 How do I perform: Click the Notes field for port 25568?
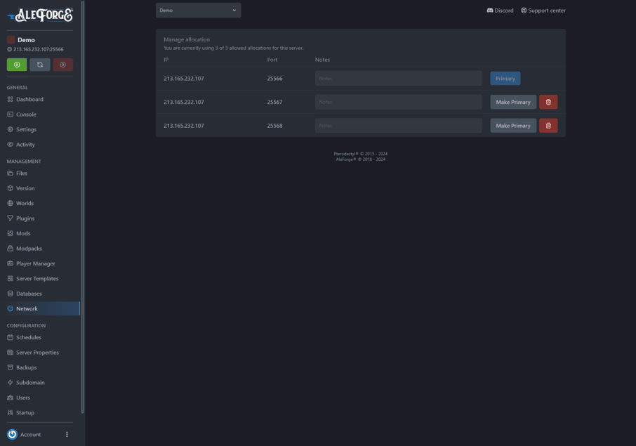coord(398,126)
